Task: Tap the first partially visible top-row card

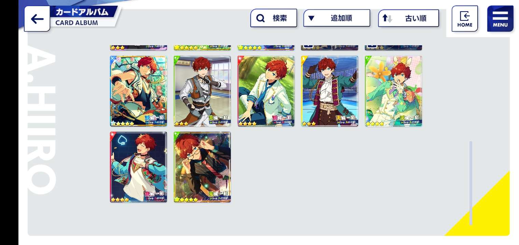Action: click(138, 48)
